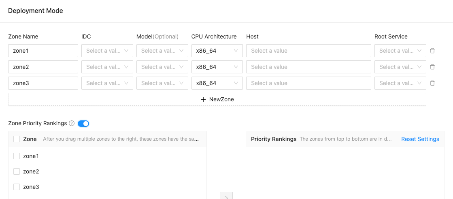Delete the zone2 row with trash icon
The height and width of the screenshot is (199, 453).
point(432,67)
